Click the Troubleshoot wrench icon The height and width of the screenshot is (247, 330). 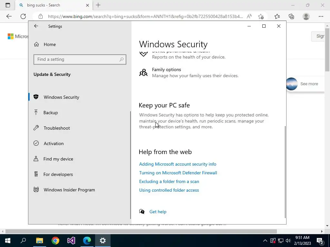[x=36, y=128]
